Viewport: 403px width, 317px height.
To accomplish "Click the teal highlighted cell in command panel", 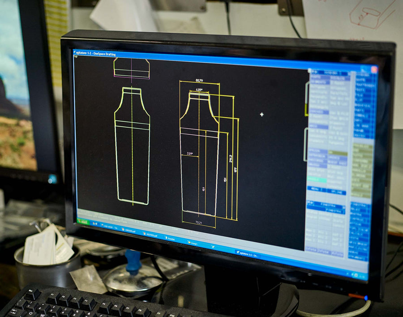I will click(317, 179).
